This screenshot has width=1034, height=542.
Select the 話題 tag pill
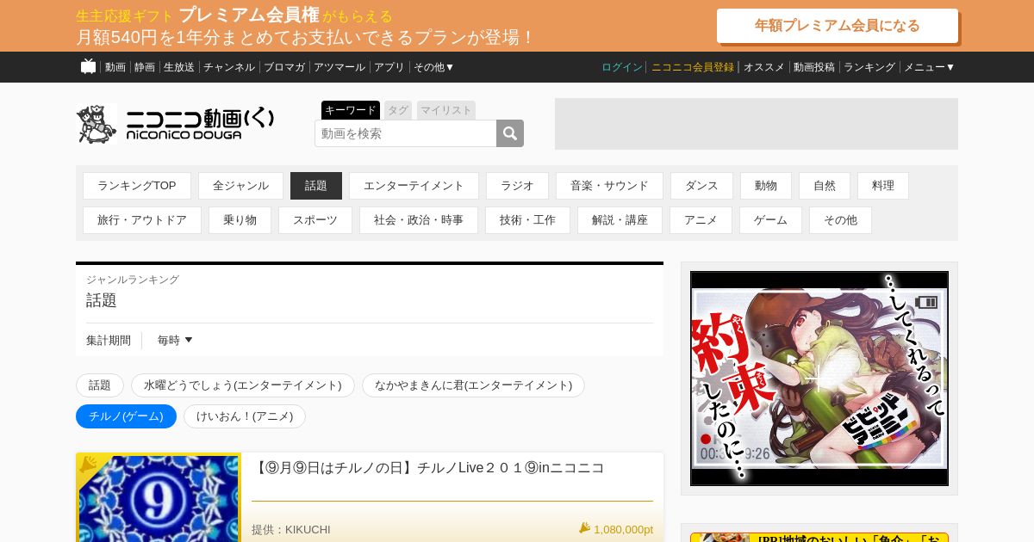click(100, 385)
